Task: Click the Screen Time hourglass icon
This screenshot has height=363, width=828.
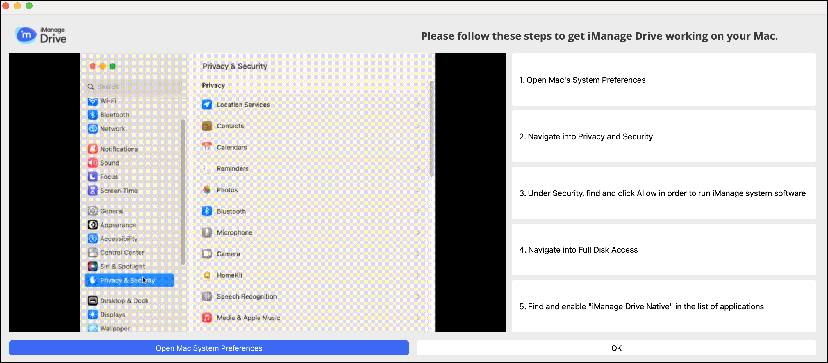Action: point(92,190)
